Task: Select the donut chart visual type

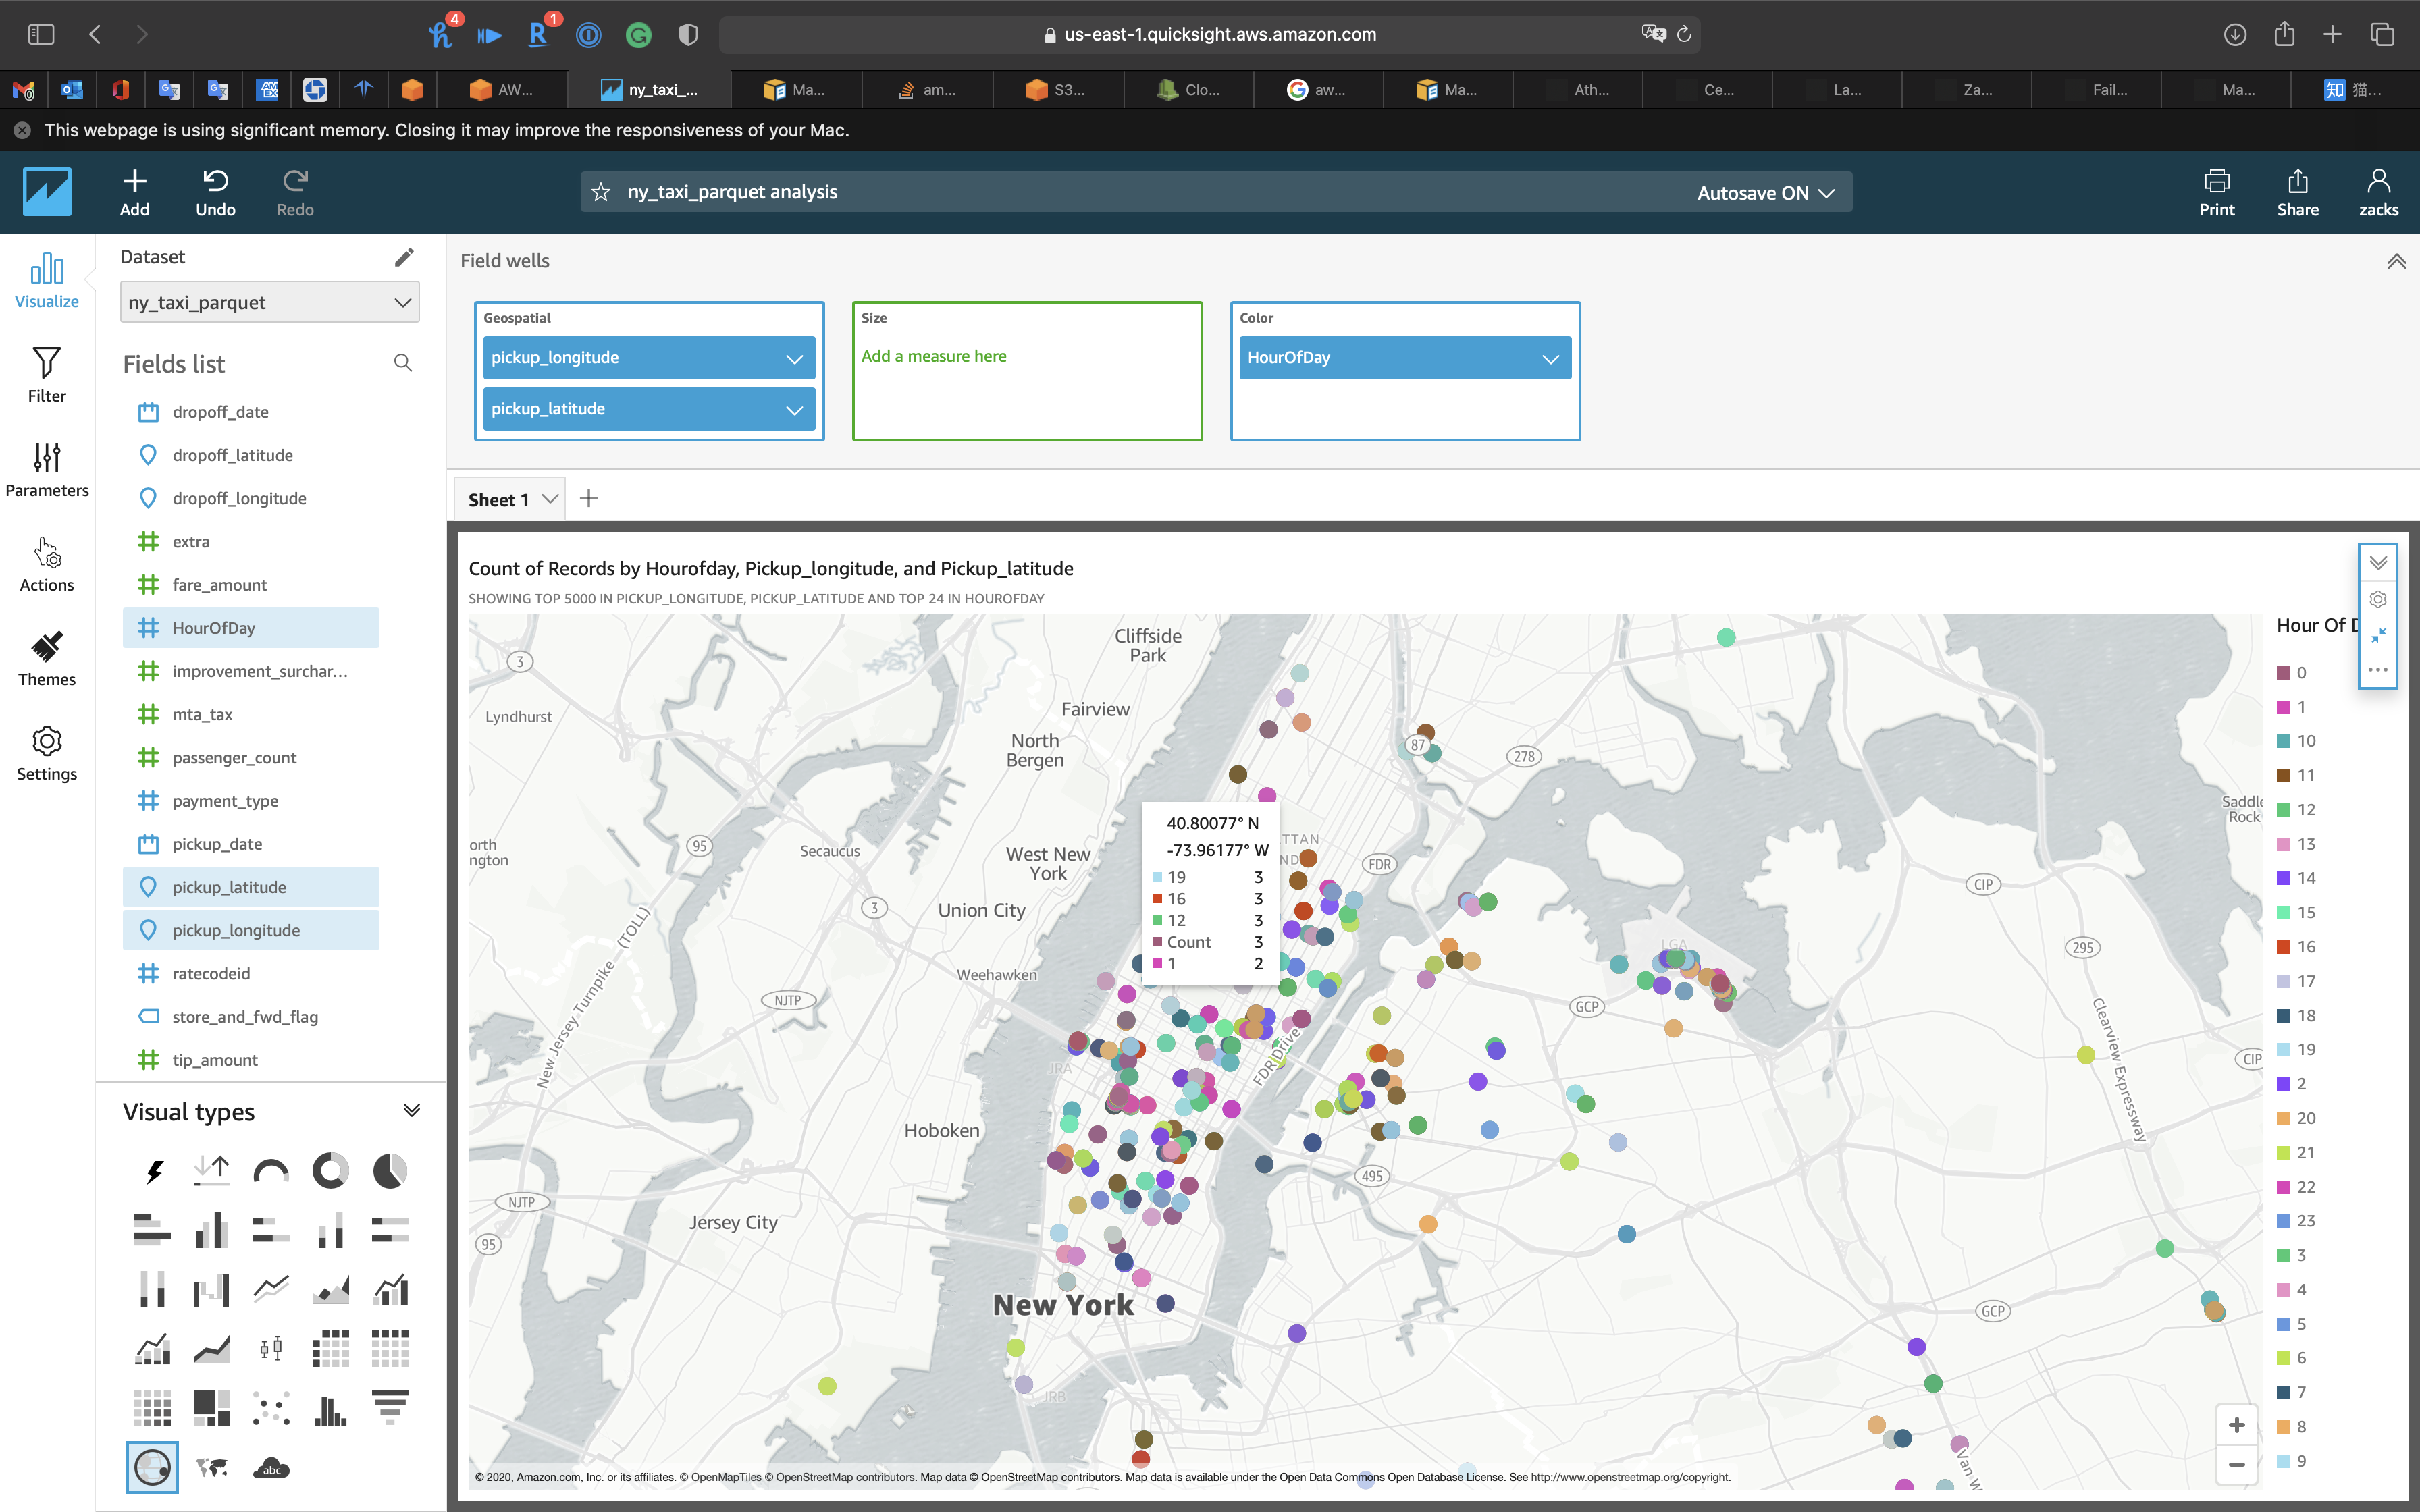Action: pyautogui.click(x=330, y=1170)
